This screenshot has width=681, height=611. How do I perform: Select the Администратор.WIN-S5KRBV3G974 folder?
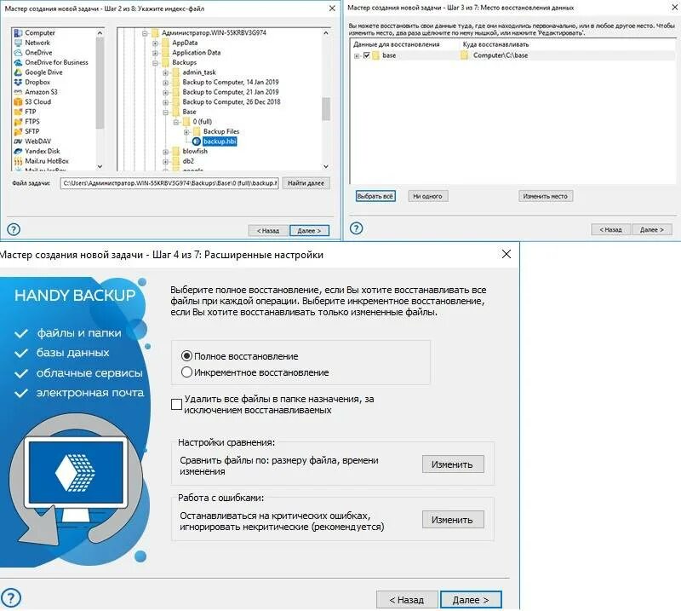214,32
